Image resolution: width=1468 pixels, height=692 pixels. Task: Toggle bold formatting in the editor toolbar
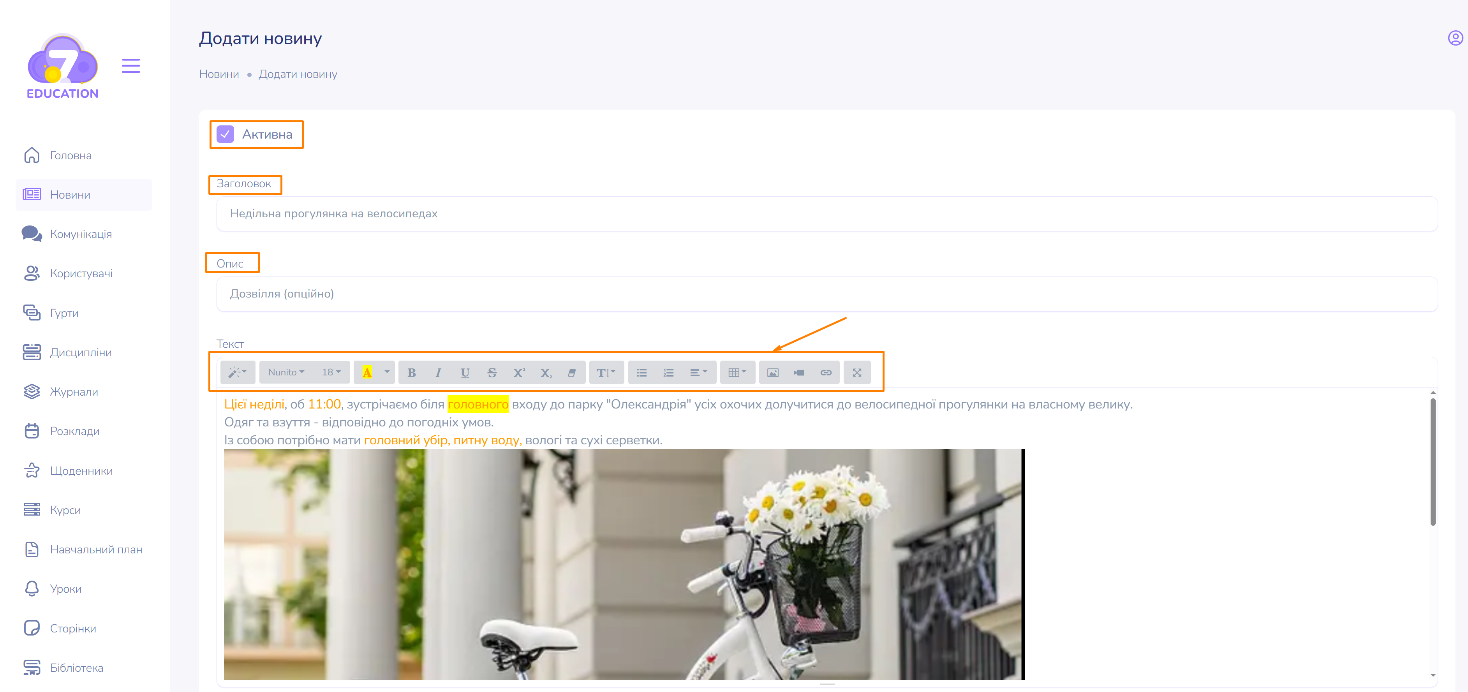pos(411,373)
